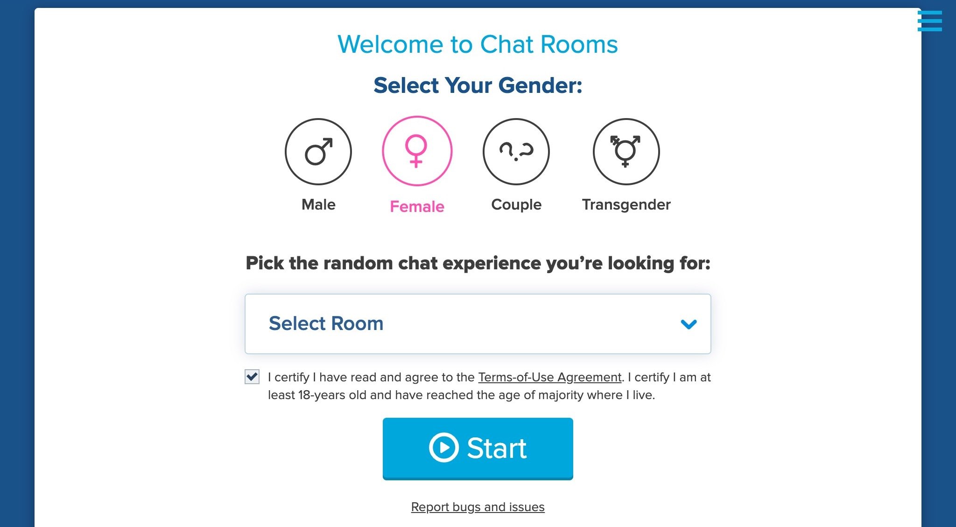Viewport: 956px width, 527px height.
Task: Toggle the Terms-of-Use Agreement checkbox
Action: pyautogui.click(x=252, y=376)
